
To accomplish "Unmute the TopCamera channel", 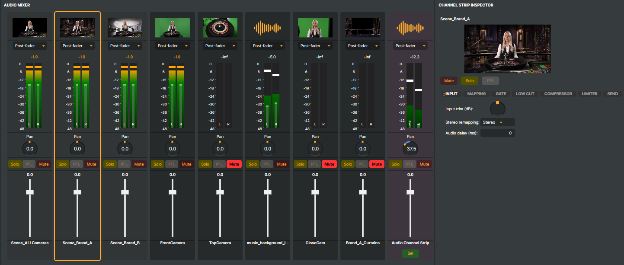I will point(234,164).
